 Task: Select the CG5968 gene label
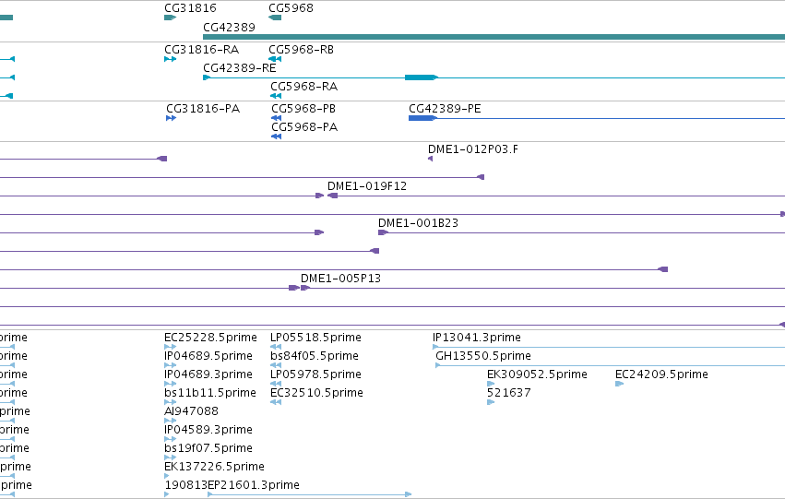click(291, 8)
